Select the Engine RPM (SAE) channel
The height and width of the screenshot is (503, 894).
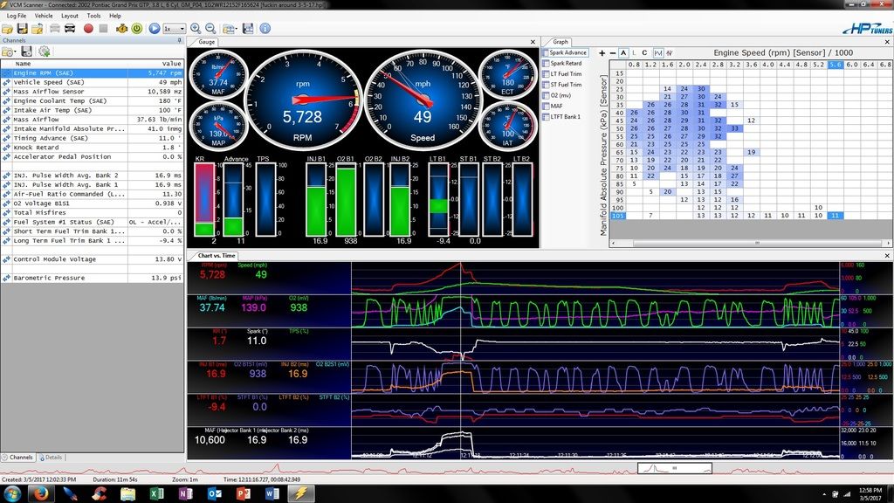[92, 73]
